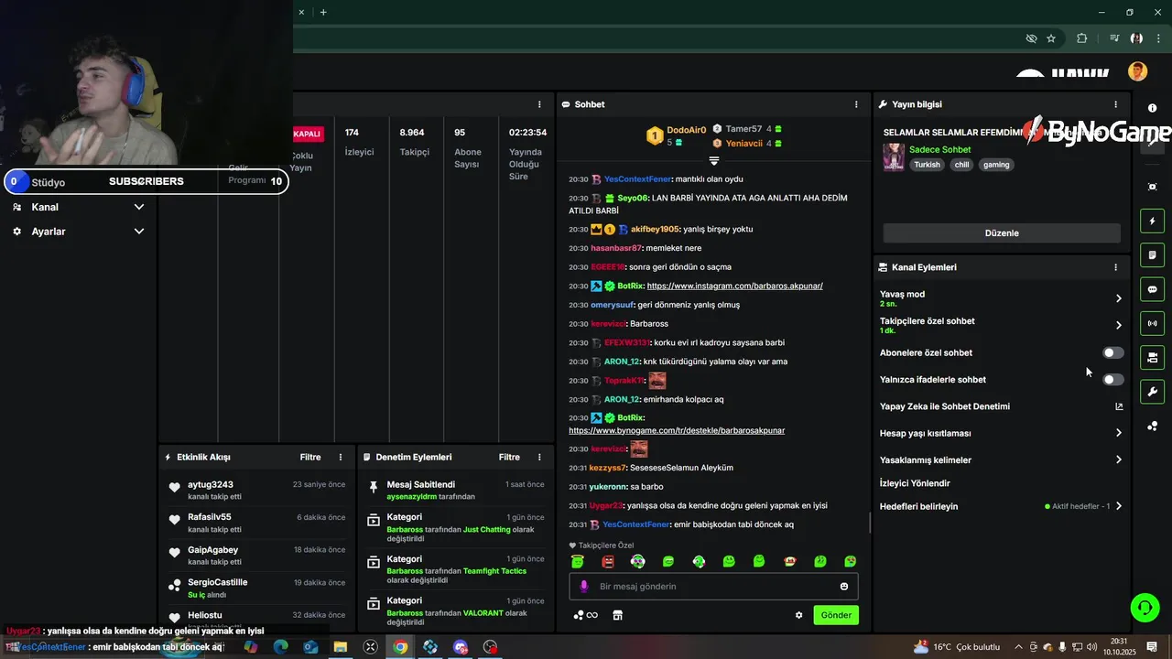Open Yapay Zeka ile Sohbet Denetimi
Image resolution: width=1172 pixels, height=659 pixels.
point(1001,406)
